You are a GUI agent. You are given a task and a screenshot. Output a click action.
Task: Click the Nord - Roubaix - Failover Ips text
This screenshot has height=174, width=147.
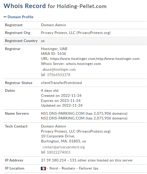tap(74, 168)
